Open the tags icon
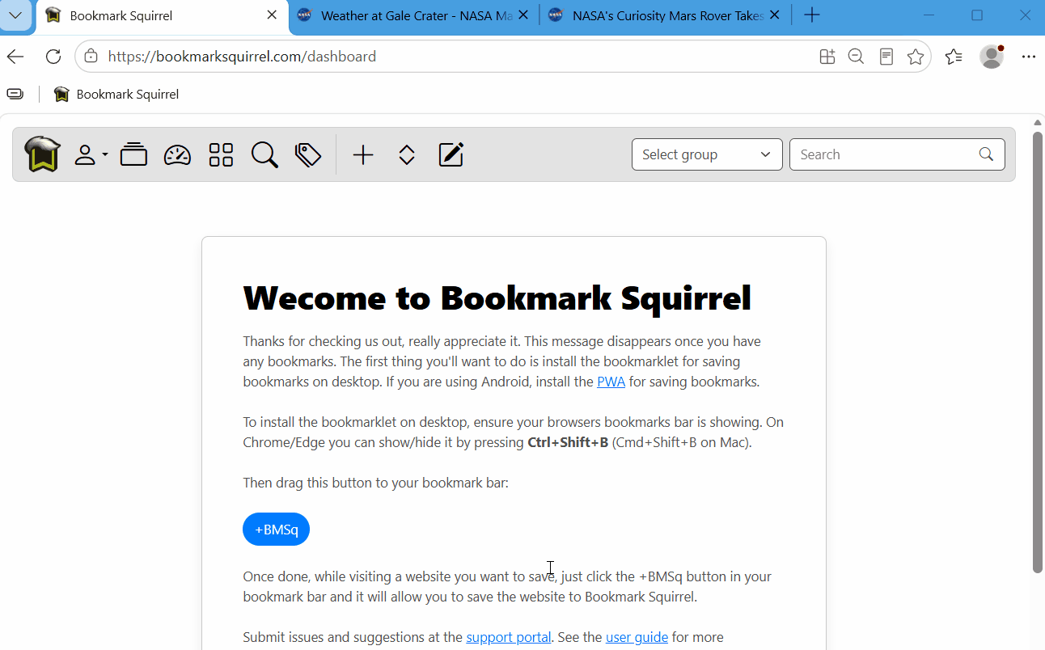 tap(308, 154)
